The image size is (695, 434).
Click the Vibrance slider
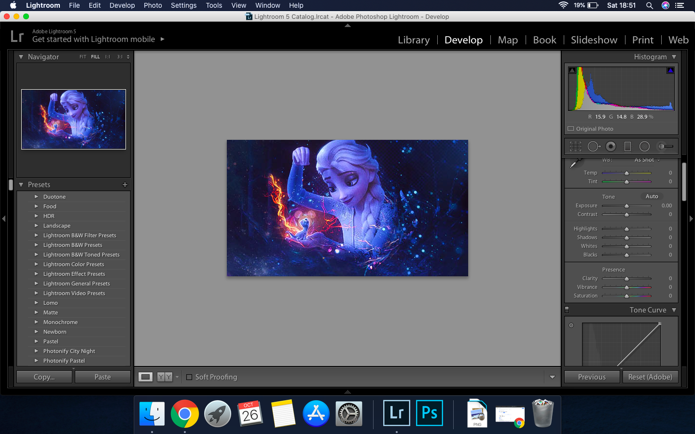pyautogui.click(x=626, y=287)
